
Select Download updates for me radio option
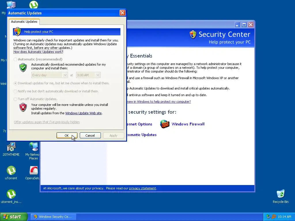tap(16, 83)
